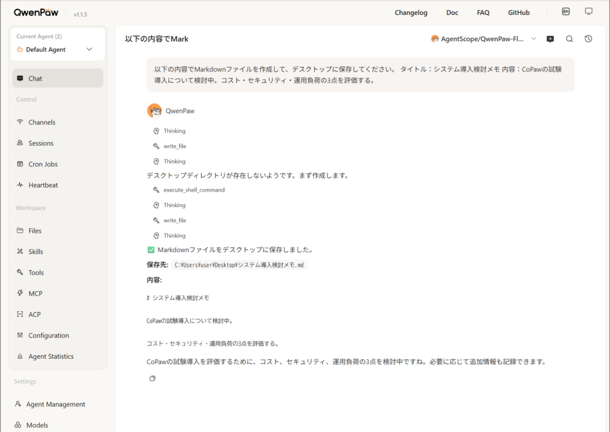Click the 'コスト・セキュリティ・運用負荷' code line

(213, 344)
